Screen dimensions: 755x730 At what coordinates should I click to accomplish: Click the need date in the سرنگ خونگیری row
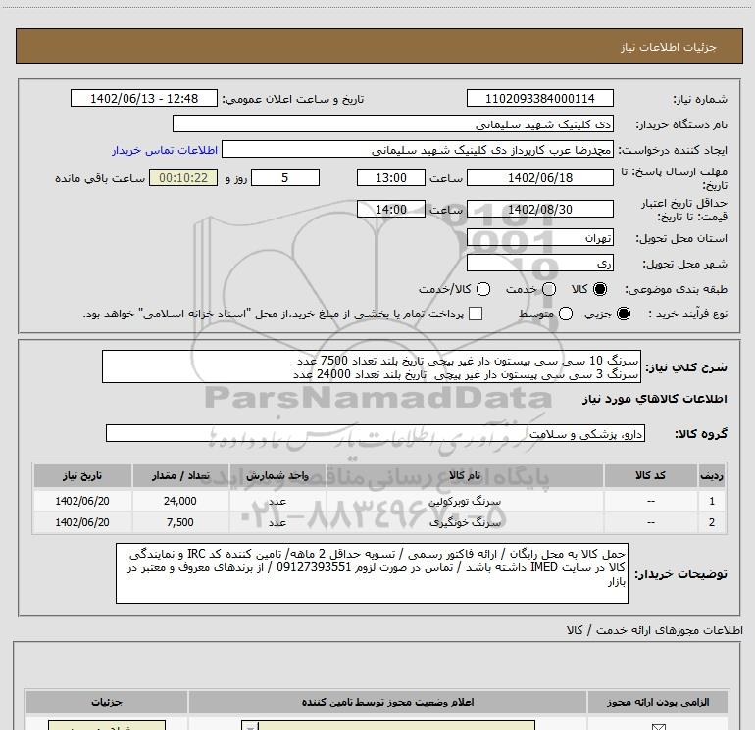point(82,522)
